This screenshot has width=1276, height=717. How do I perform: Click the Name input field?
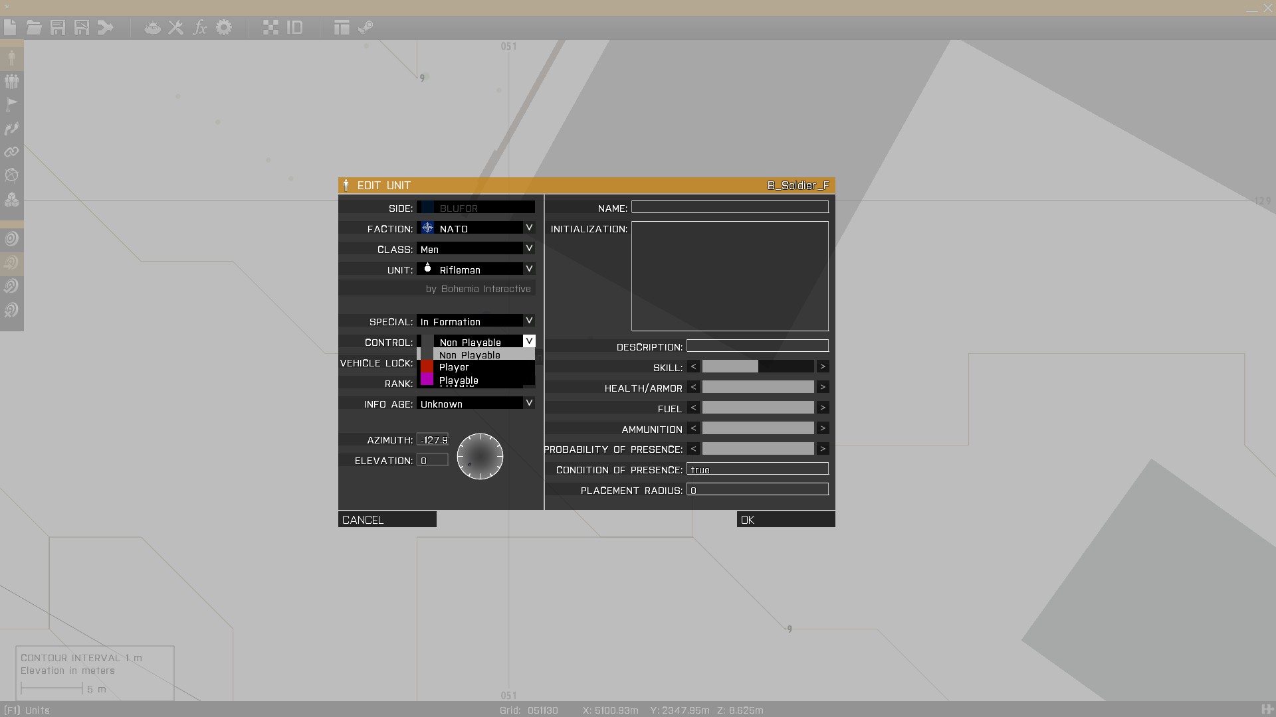729,207
